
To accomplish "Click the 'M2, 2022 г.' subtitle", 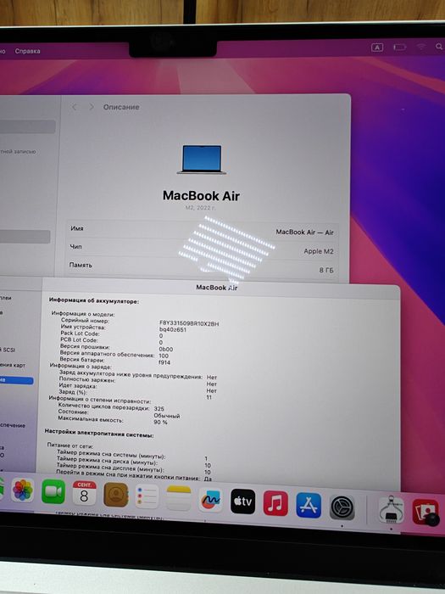I will pyautogui.click(x=201, y=208).
